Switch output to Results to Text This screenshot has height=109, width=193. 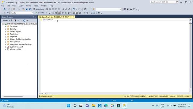click(x=74, y=13)
